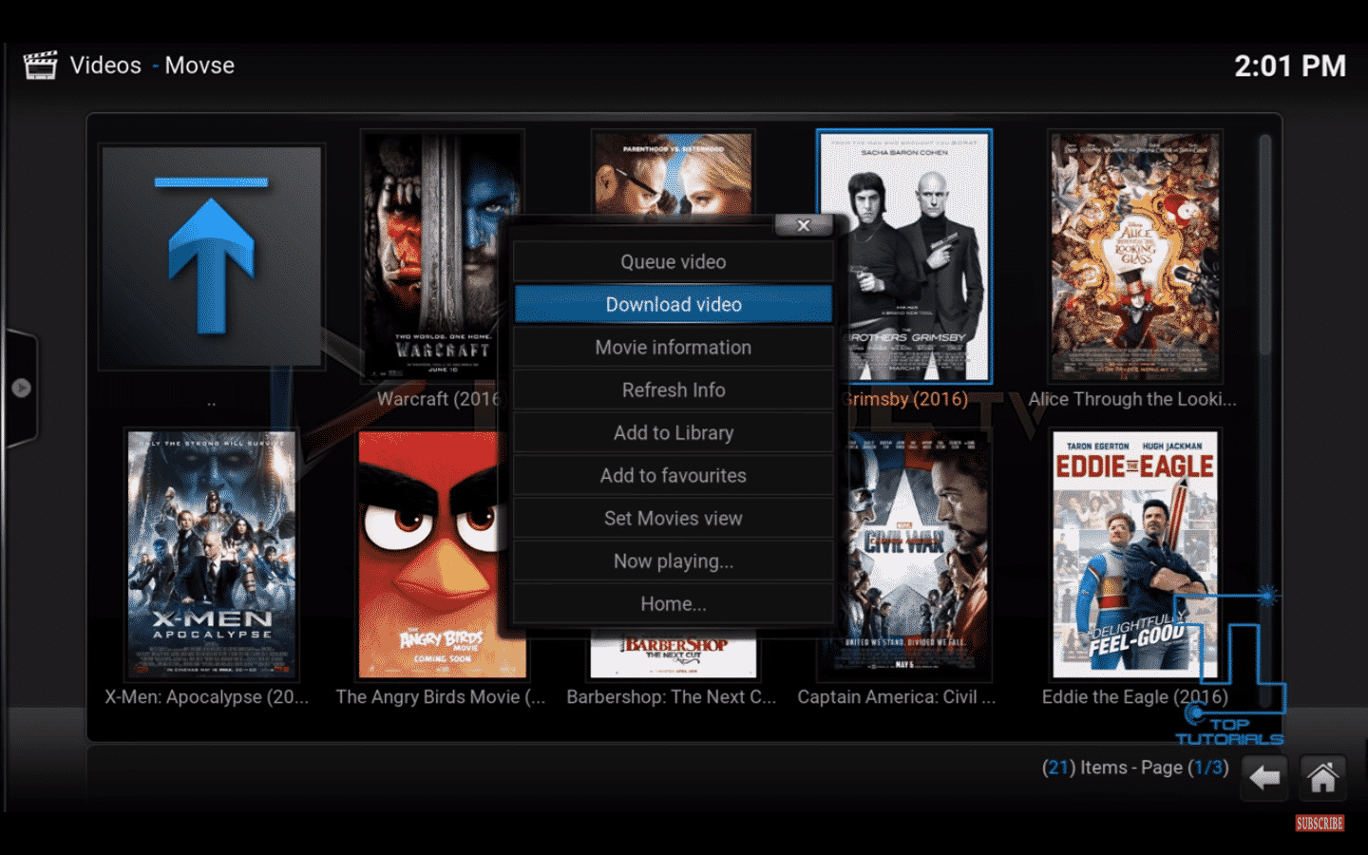Select X-Men: Apocalypse poster

[212, 555]
